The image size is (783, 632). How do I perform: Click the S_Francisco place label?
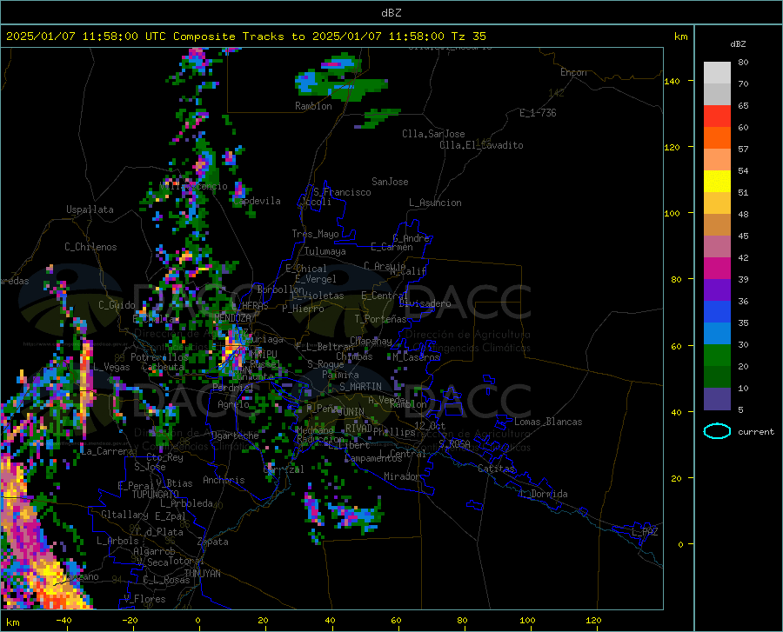coord(342,192)
